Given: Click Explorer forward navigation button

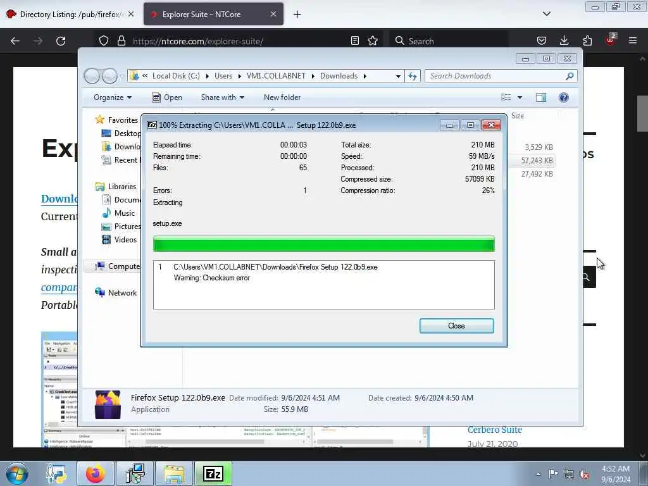Looking at the screenshot, I should tap(109, 76).
